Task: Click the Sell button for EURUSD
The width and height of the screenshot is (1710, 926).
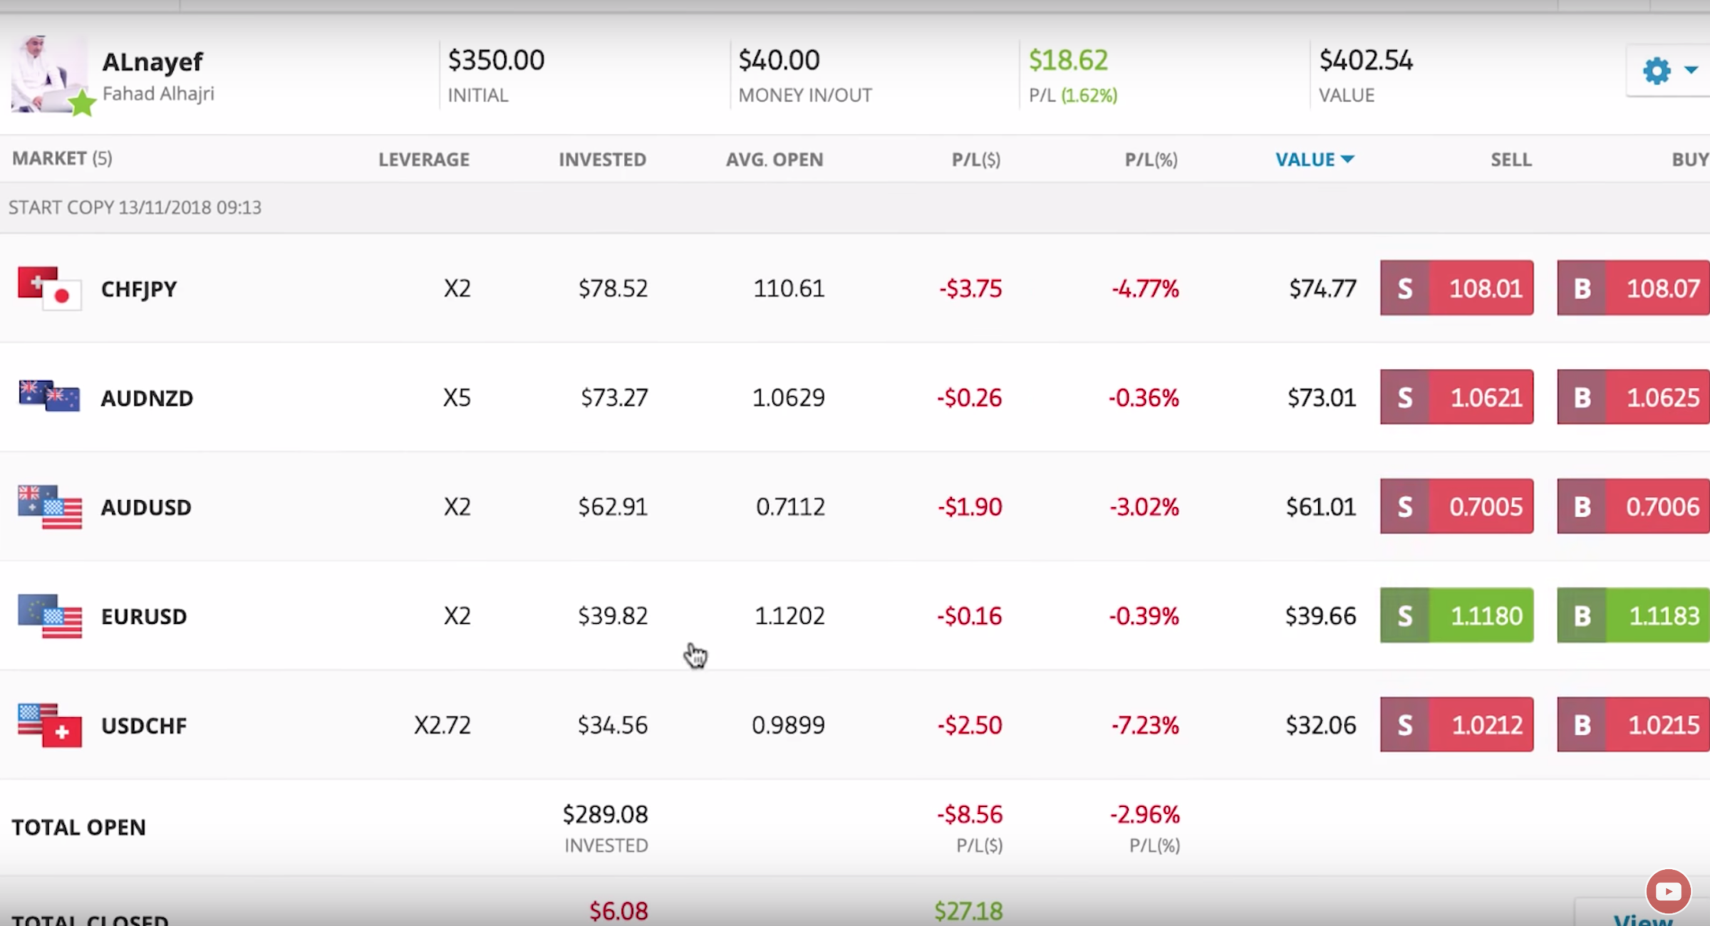Action: pos(1456,615)
